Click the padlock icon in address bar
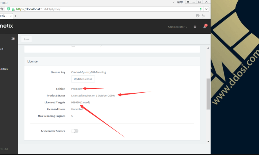Viewport: 259px width, 155px height. pyautogui.click(x=13, y=9)
